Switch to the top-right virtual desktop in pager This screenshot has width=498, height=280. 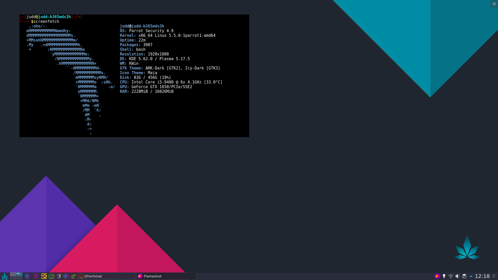pyautogui.click(x=19, y=274)
